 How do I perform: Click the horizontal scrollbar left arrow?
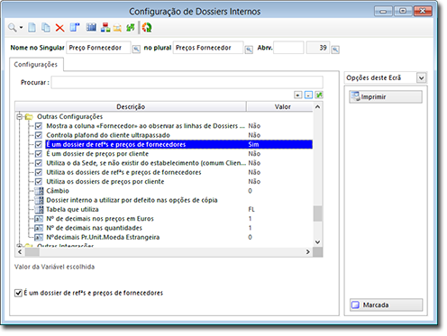[x=20, y=252]
